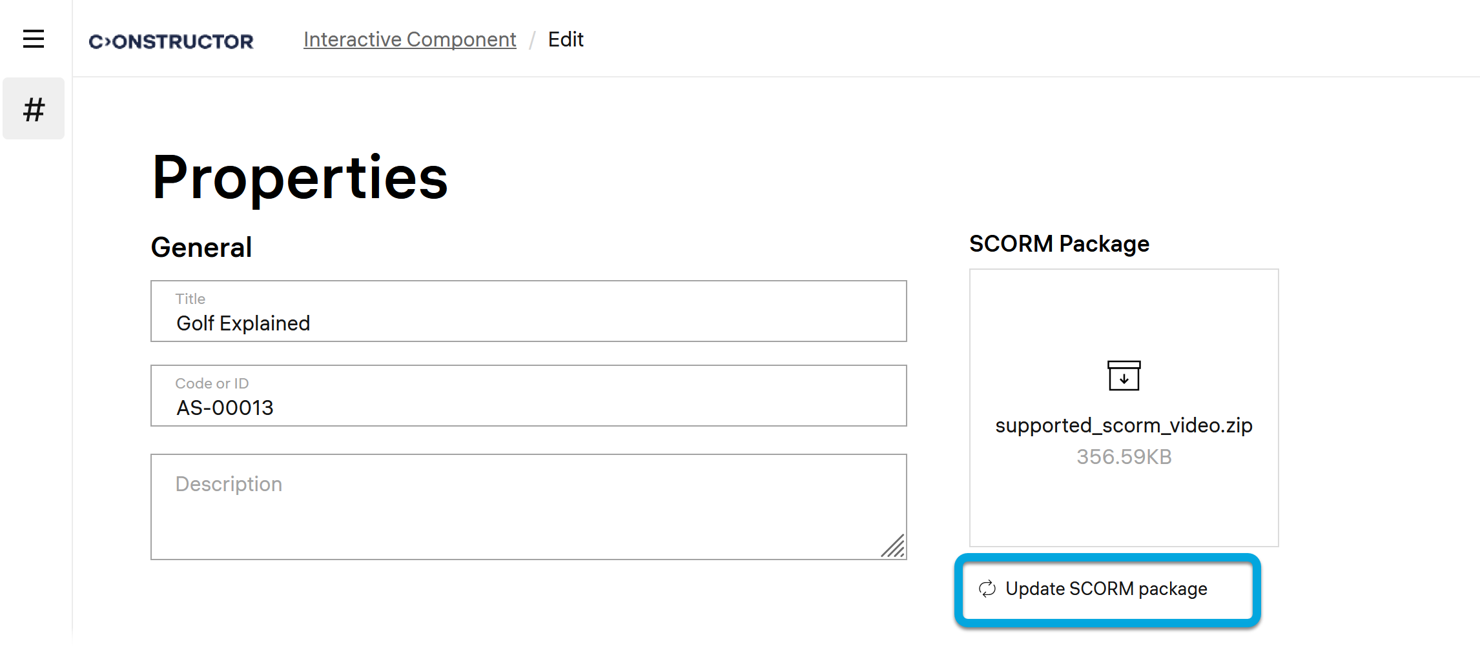Click the breadcrumb slash separator
This screenshot has height=646, width=1480.
click(532, 40)
